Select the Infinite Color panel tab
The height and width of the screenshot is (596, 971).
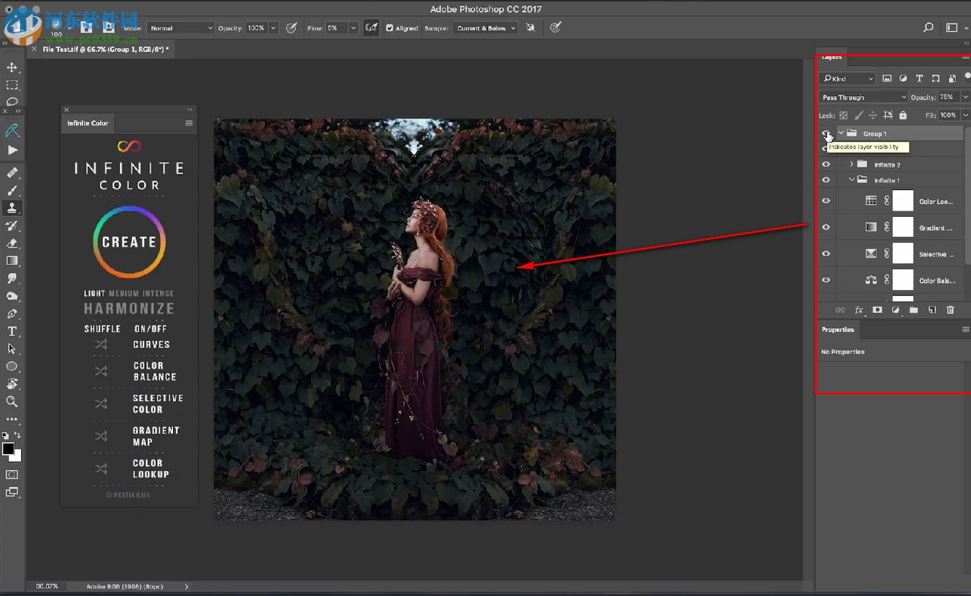click(88, 123)
